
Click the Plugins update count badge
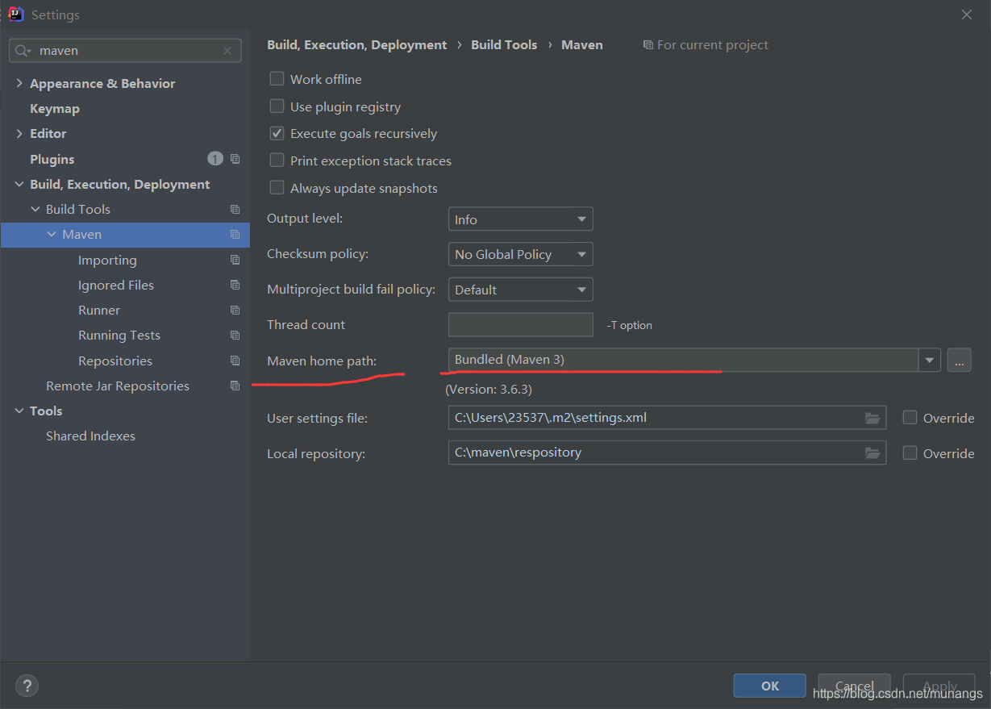point(214,159)
